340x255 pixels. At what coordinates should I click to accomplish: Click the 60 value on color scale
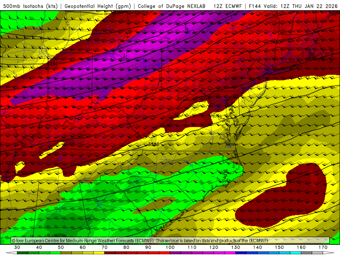click(x=82, y=247)
